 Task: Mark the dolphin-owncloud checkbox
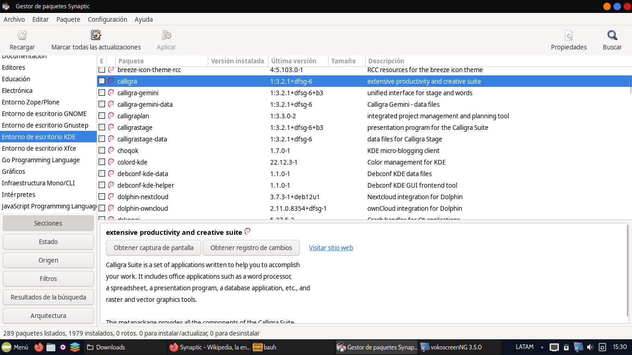(102, 208)
